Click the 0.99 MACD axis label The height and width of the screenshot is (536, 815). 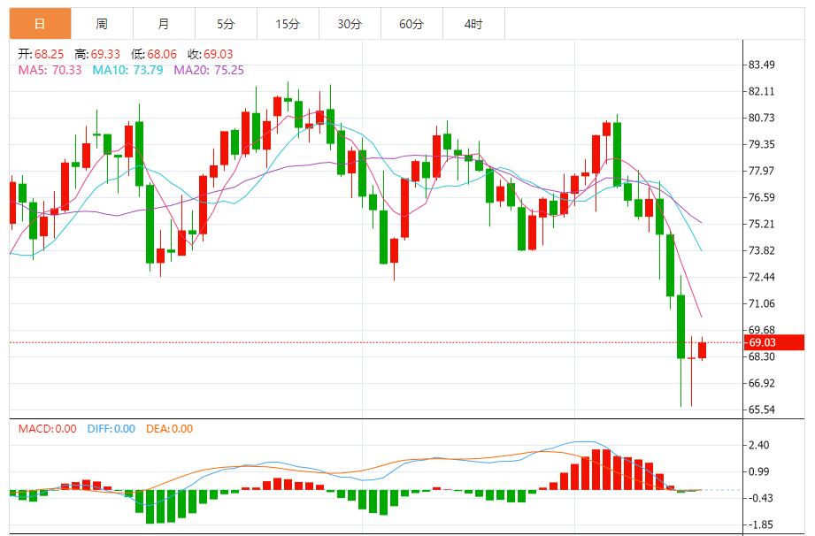tap(759, 471)
